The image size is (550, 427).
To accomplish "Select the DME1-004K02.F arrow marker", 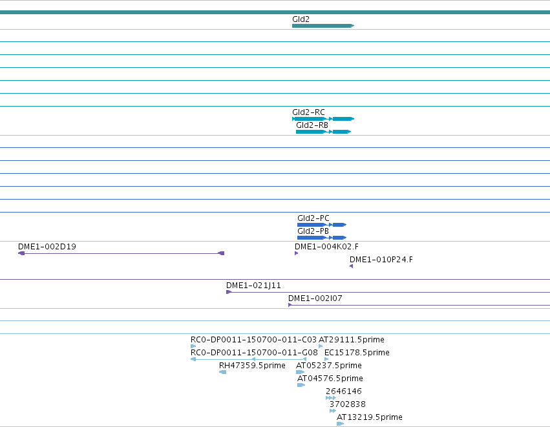I will tap(297, 253).
